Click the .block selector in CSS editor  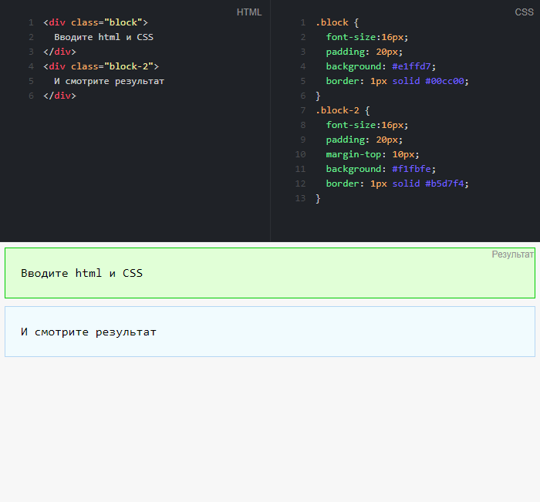[332, 22]
